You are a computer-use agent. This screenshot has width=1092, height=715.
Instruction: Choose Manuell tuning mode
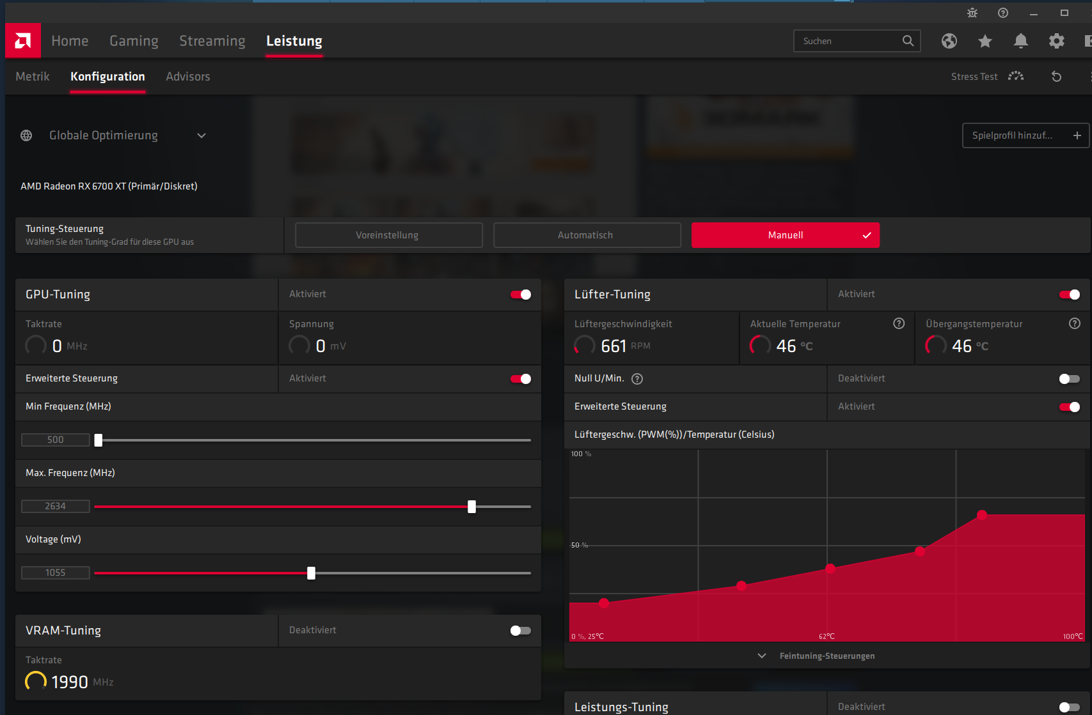tap(786, 235)
